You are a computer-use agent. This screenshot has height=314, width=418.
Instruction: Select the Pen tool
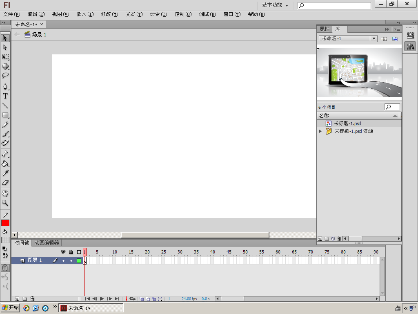coord(5,87)
